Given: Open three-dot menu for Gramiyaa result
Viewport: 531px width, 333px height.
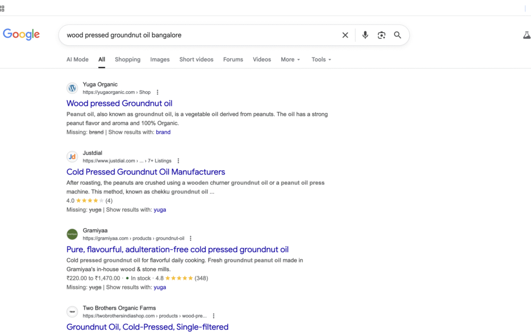Looking at the screenshot, I should [190, 239].
